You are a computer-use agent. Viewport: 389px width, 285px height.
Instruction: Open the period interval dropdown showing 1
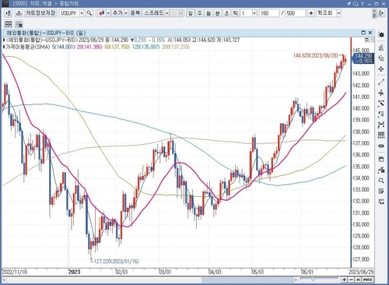tap(254, 13)
